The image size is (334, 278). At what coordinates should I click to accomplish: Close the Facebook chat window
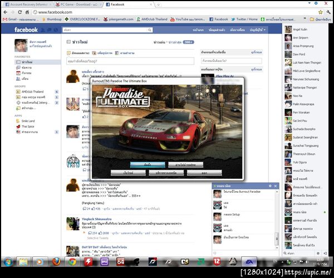point(276,186)
